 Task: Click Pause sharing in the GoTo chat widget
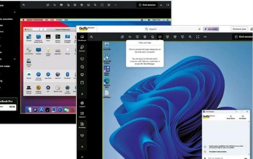[231, 117]
